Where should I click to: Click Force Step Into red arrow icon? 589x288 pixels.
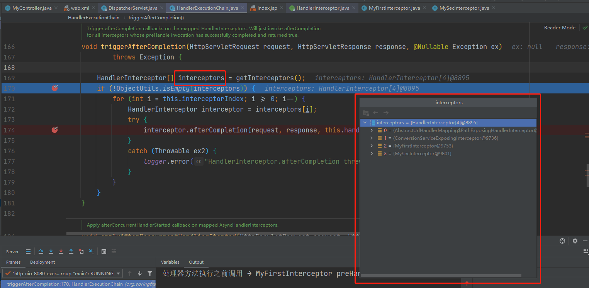point(61,251)
